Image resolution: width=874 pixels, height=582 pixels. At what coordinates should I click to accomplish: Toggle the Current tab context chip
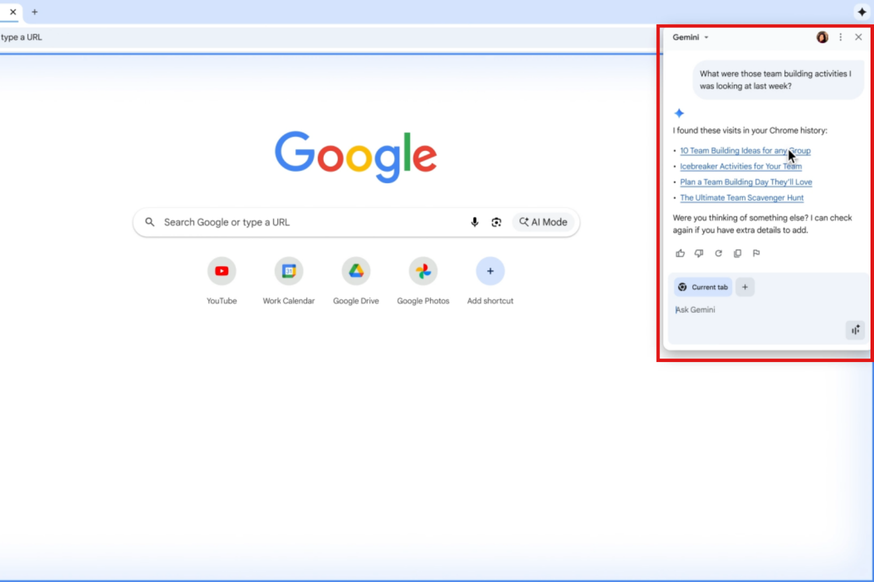click(703, 287)
